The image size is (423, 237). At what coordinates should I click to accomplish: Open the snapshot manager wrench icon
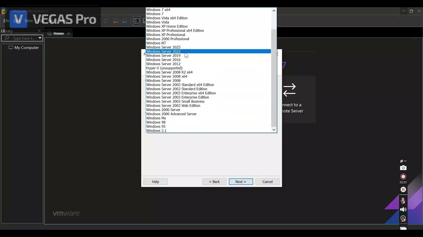point(124,21)
